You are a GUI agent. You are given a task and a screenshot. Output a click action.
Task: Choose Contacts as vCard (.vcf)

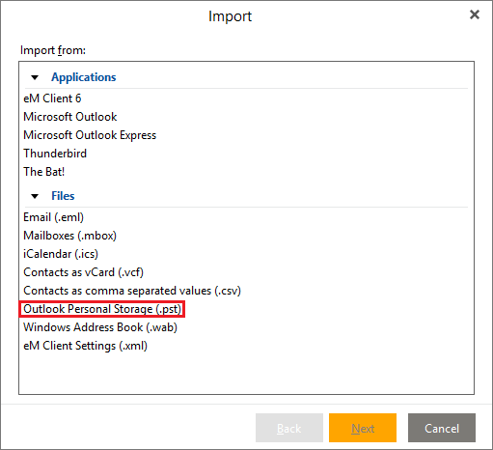point(83,272)
